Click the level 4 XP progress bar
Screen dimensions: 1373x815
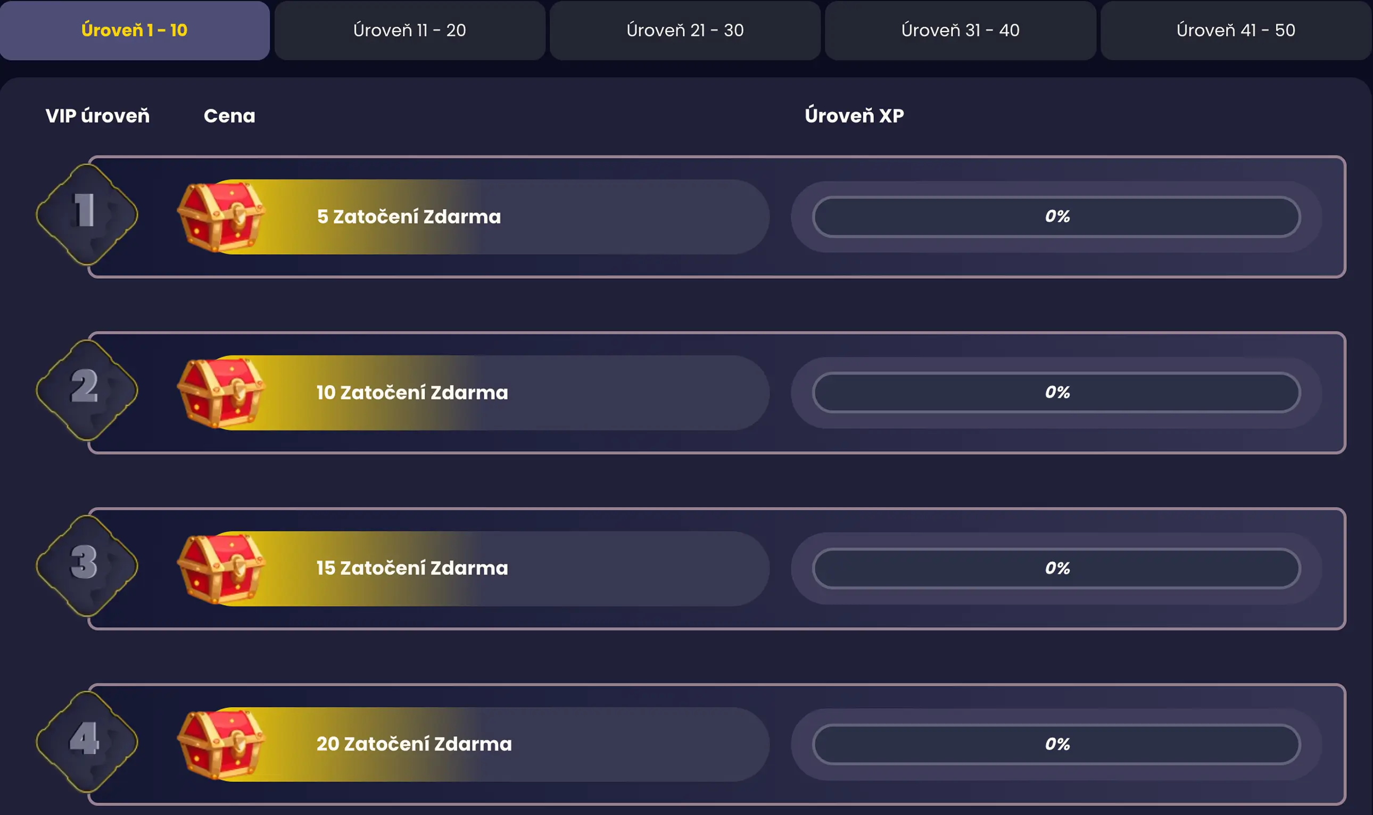1056,744
